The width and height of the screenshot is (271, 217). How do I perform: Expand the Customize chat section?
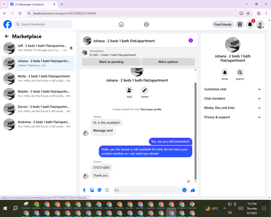pyautogui.click(x=233, y=89)
